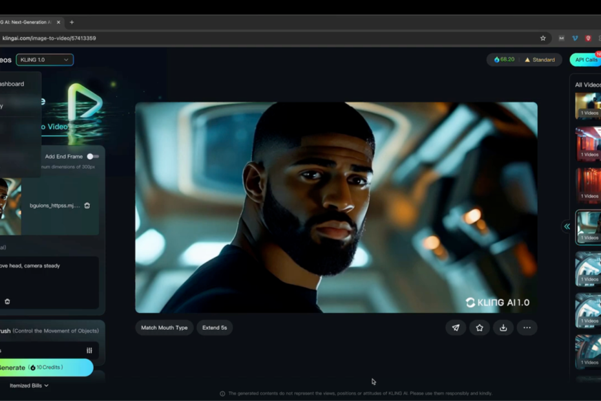601x401 pixels.
Task: Share the video with the paper plane icon
Action: tap(456, 328)
